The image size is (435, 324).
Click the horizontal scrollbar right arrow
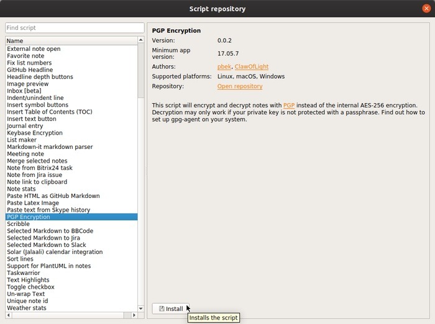pos(134,315)
